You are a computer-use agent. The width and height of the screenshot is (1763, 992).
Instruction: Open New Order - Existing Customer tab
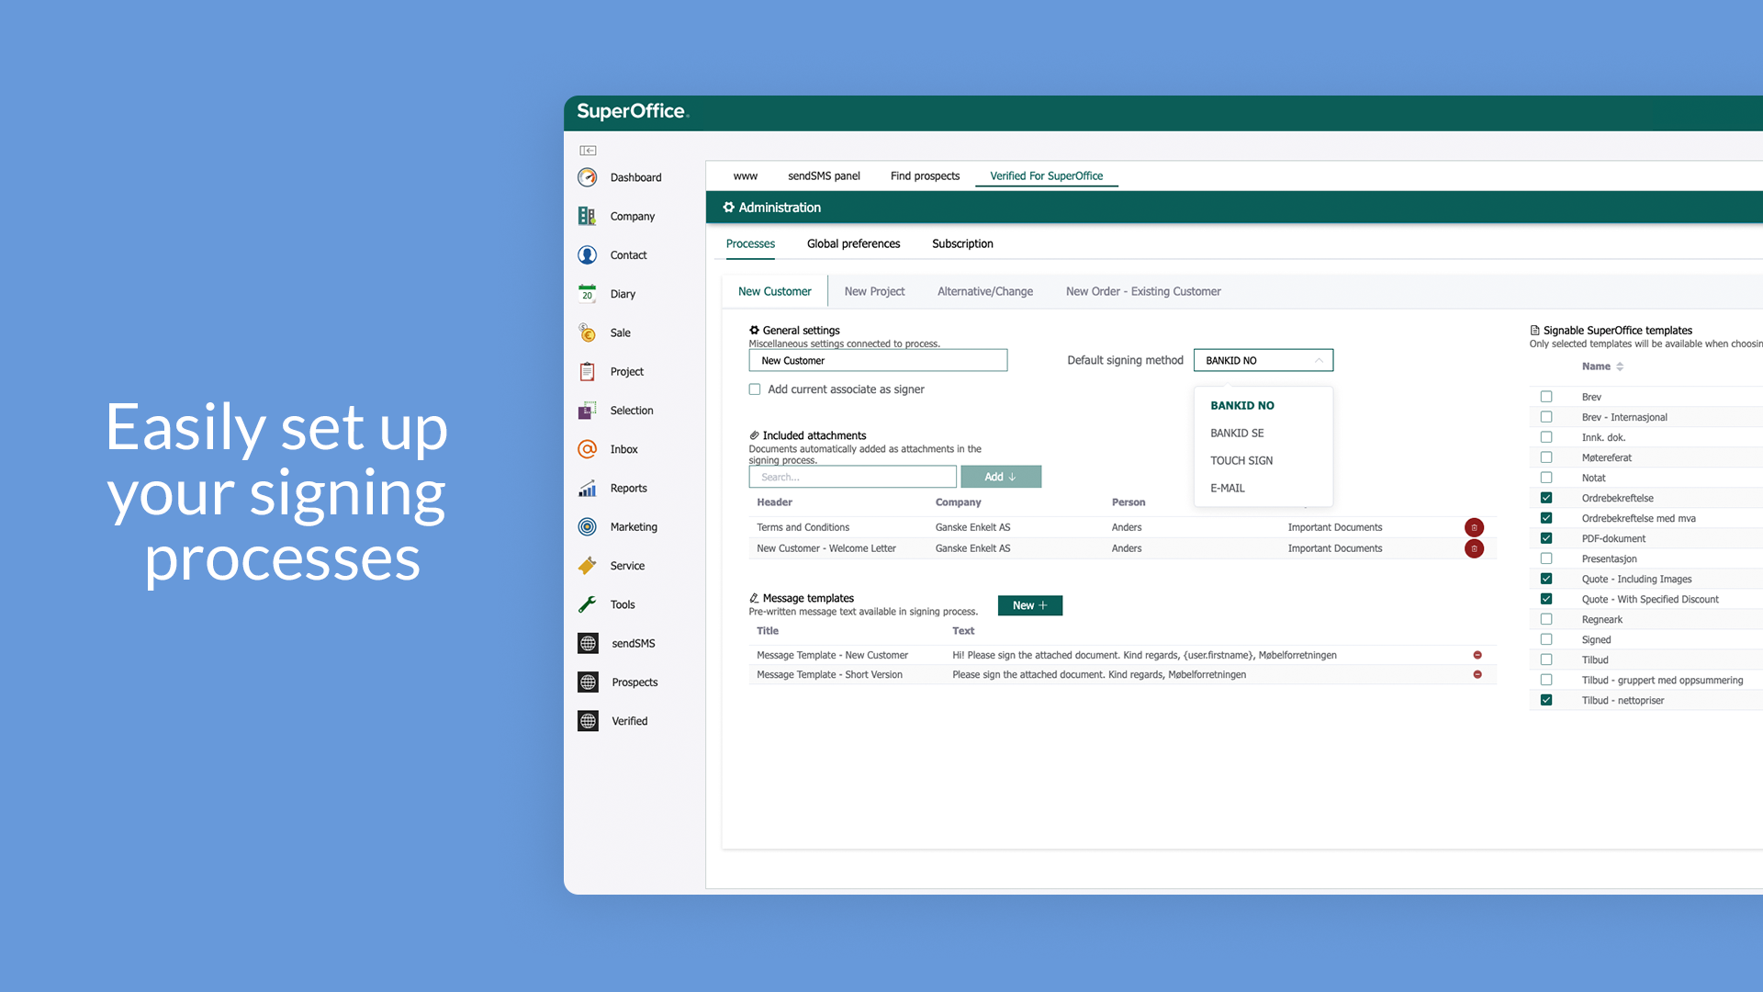point(1143,291)
